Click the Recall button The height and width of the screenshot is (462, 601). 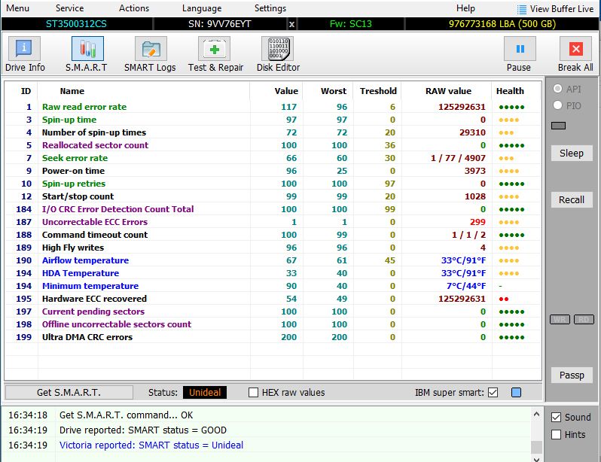572,199
